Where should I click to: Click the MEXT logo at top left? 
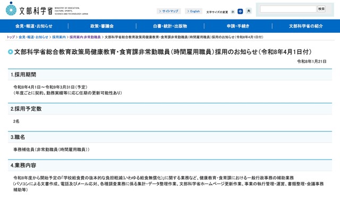pos(47,9)
